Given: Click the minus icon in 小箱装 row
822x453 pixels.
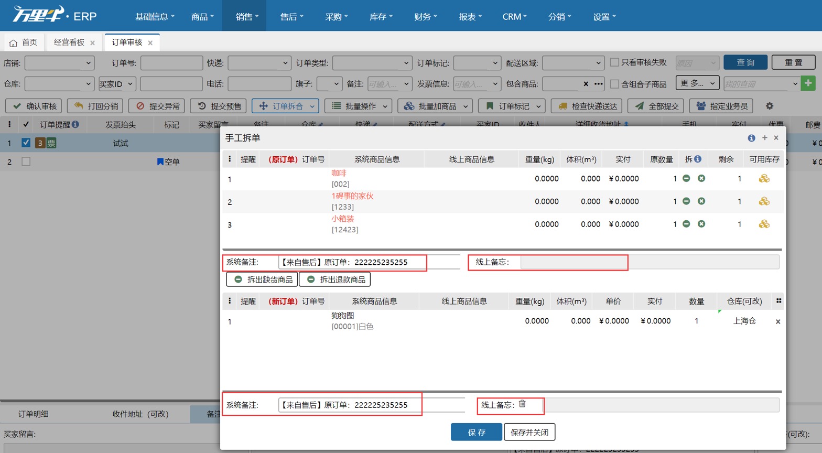Looking at the screenshot, I should pos(686,224).
